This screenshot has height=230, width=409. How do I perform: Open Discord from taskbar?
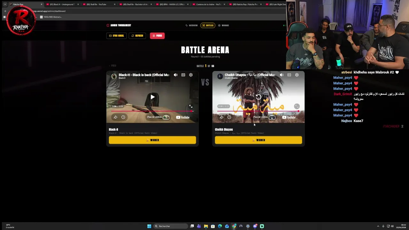click(255, 226)
